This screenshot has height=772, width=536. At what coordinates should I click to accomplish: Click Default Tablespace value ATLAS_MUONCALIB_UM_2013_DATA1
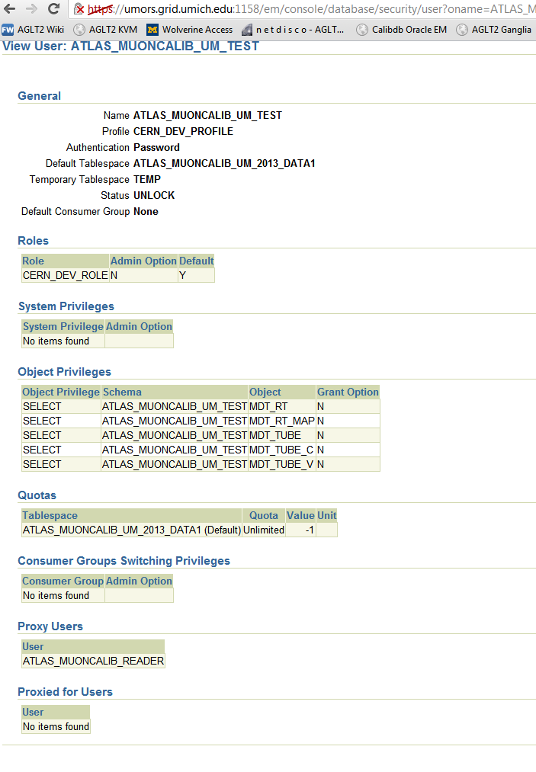[224, 163]
